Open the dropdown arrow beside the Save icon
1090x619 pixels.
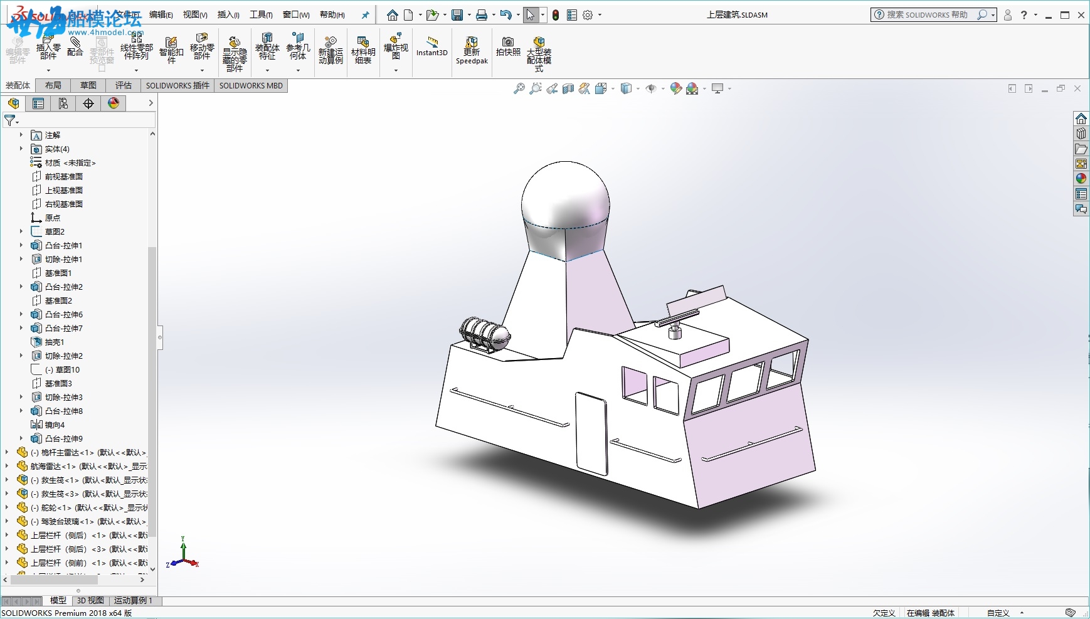469,15
